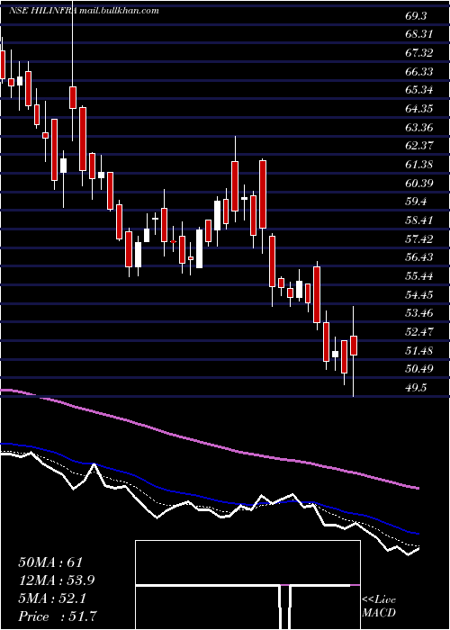Click the 60.39 price axis label
450x630 pixels.
[x=418, y=184]
